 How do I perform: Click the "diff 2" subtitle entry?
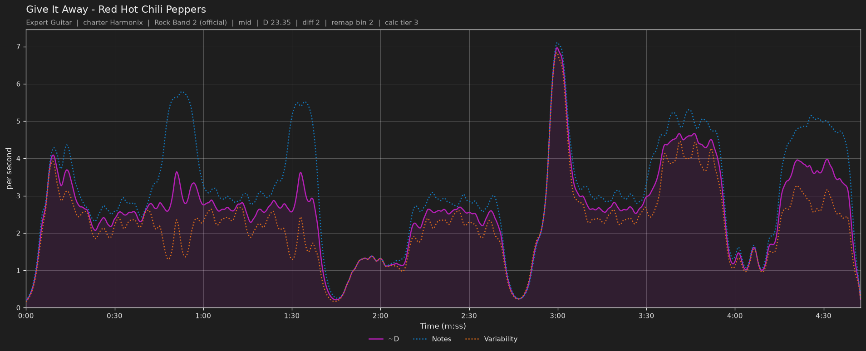click(x=311, y=23)
